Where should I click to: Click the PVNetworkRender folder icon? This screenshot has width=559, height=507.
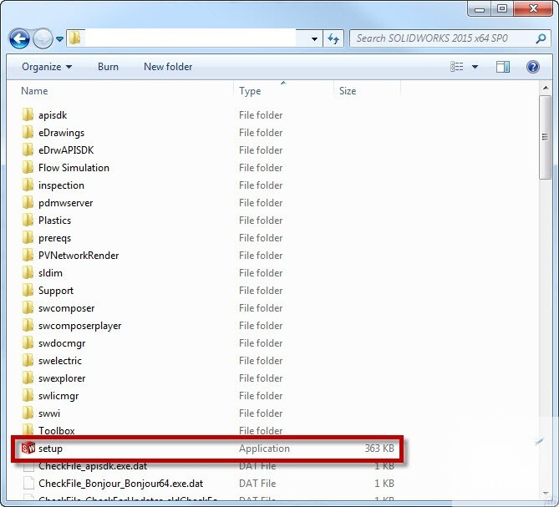[28, 255]
